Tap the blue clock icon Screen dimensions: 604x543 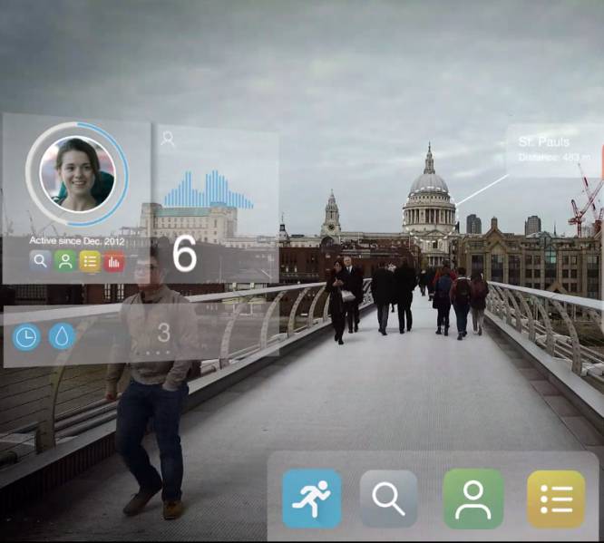click(x=26, y=337)
